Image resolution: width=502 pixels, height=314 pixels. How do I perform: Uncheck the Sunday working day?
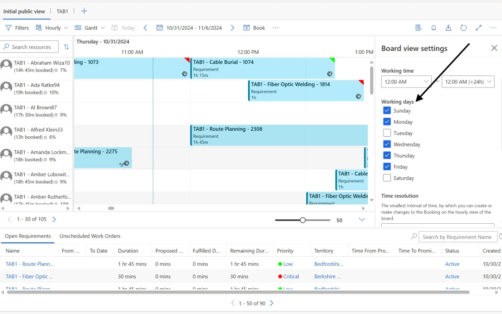(x=387, y=111)
